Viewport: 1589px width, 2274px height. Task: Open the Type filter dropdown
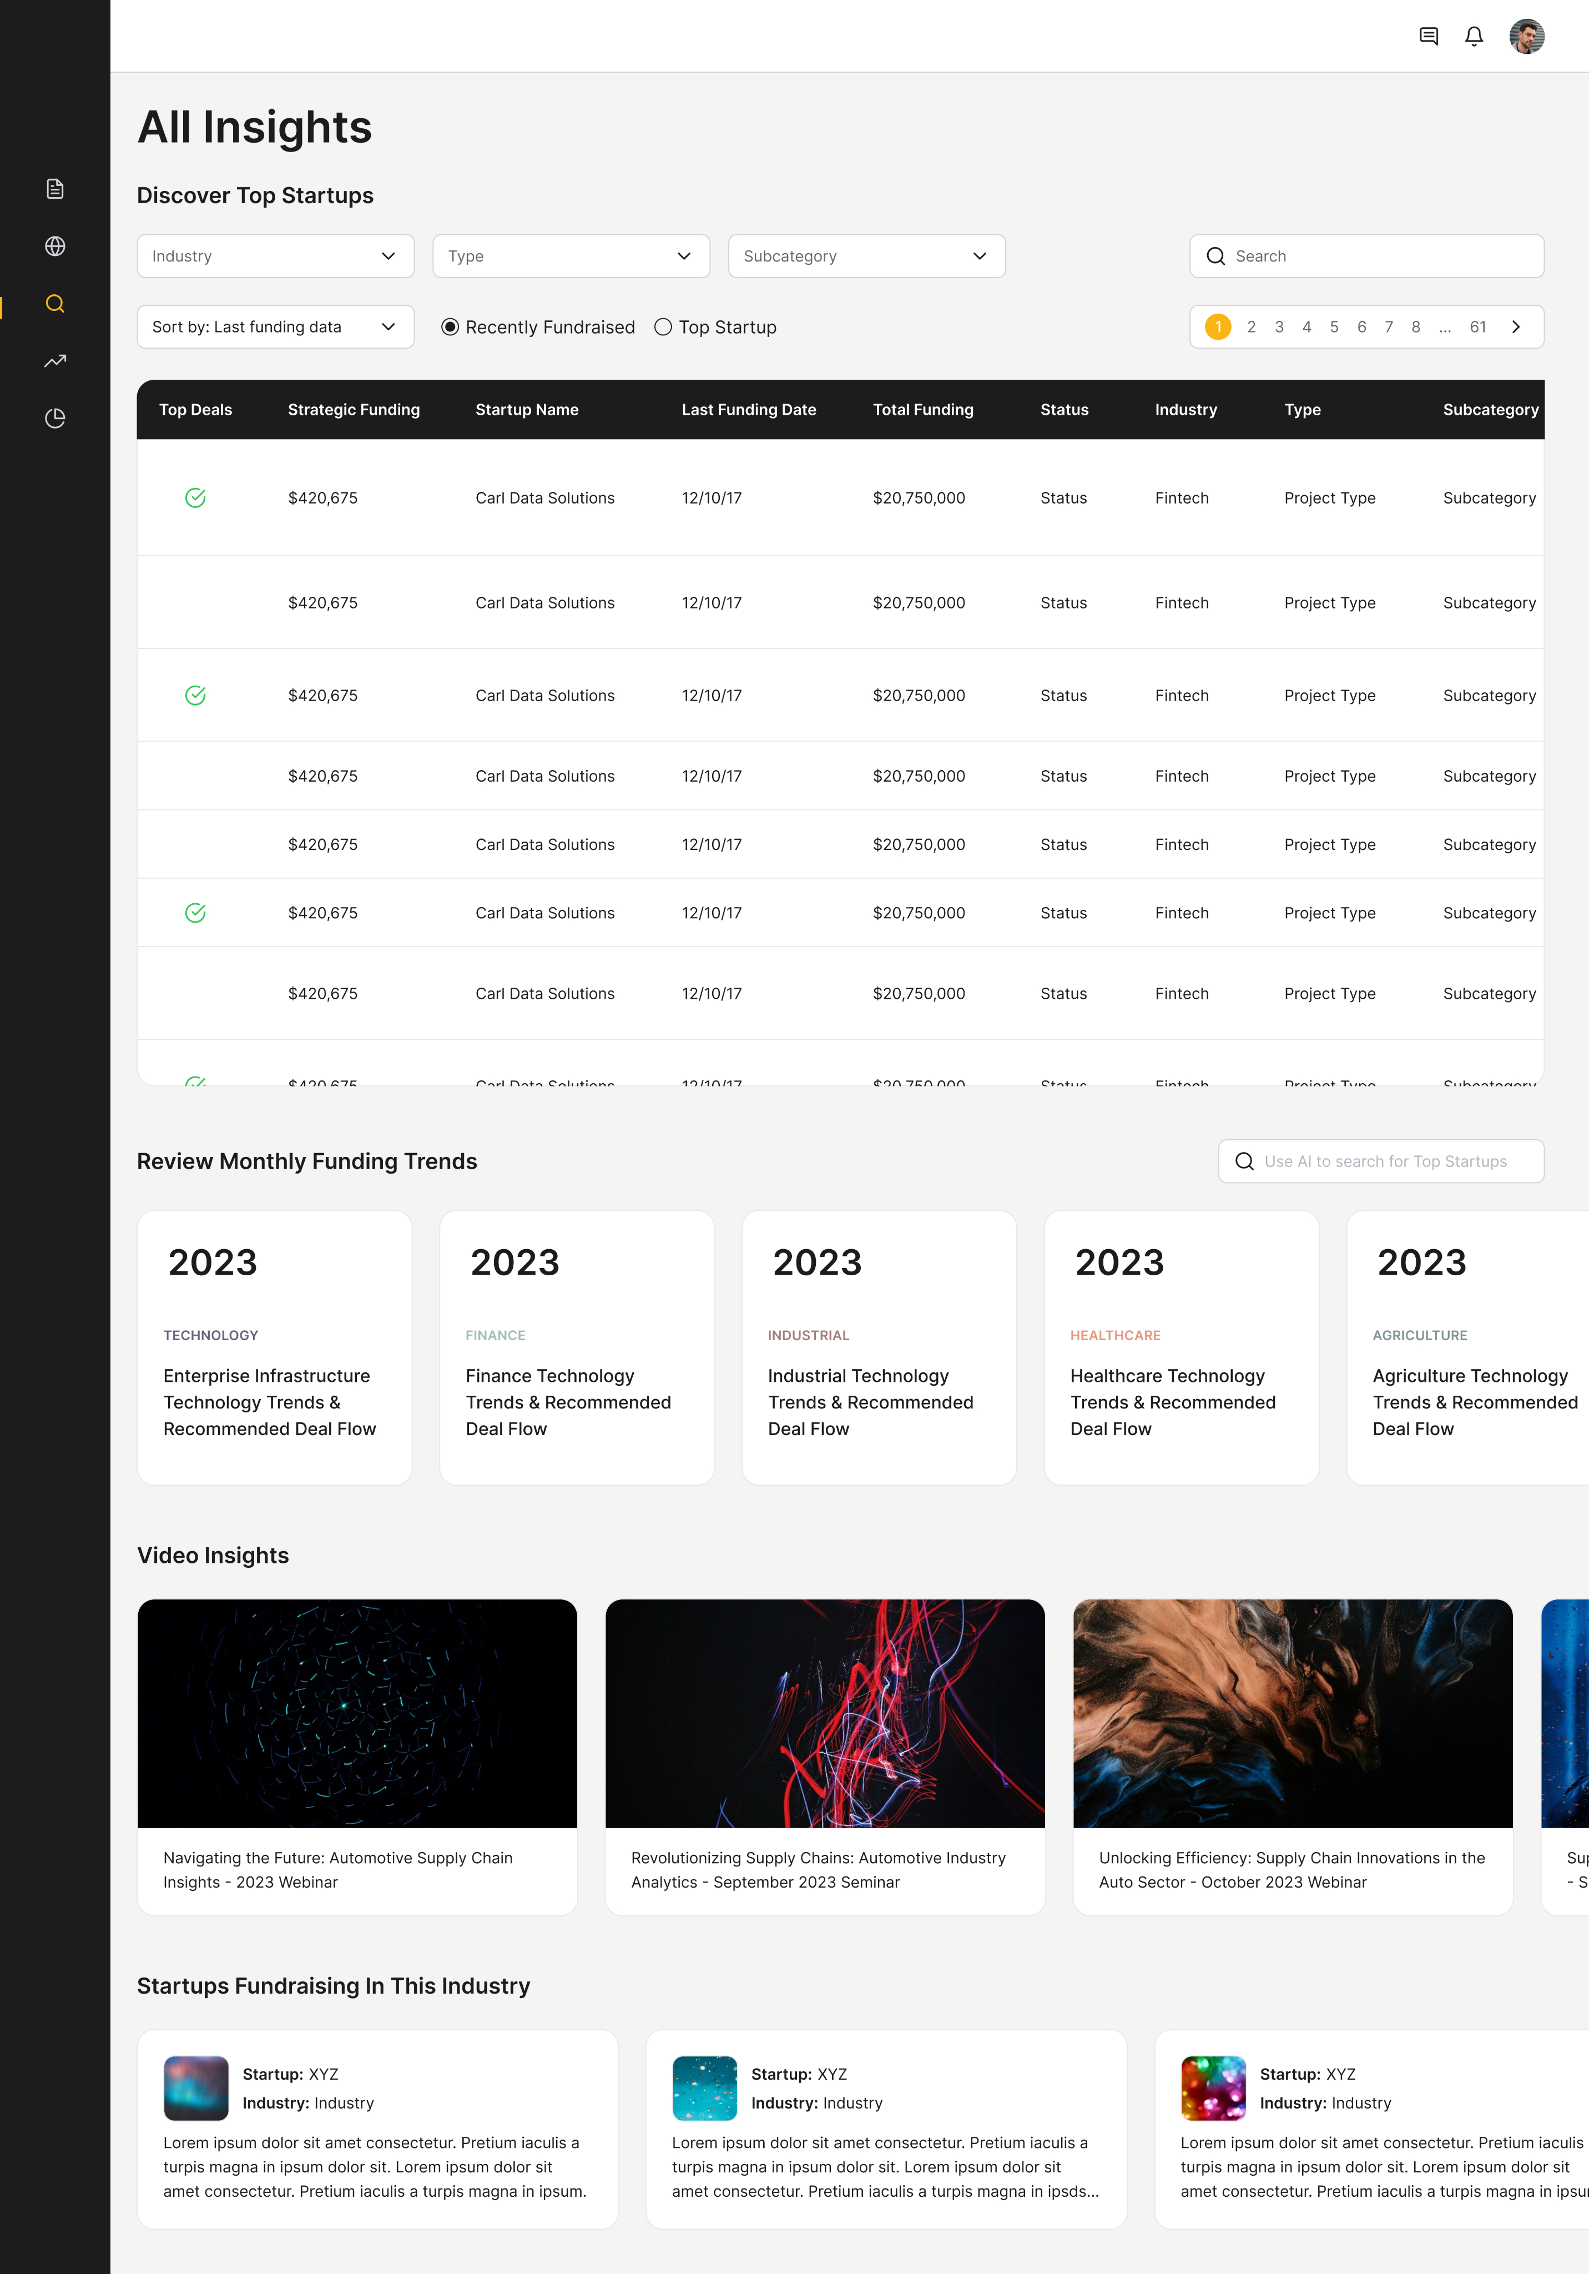click(x=571, y=256)
